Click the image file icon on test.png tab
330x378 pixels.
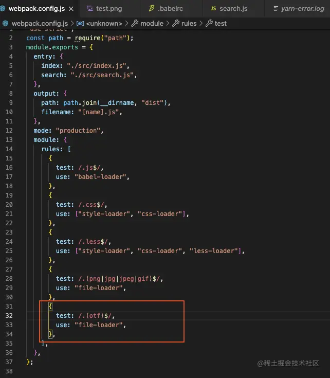(x=90, y=9)
